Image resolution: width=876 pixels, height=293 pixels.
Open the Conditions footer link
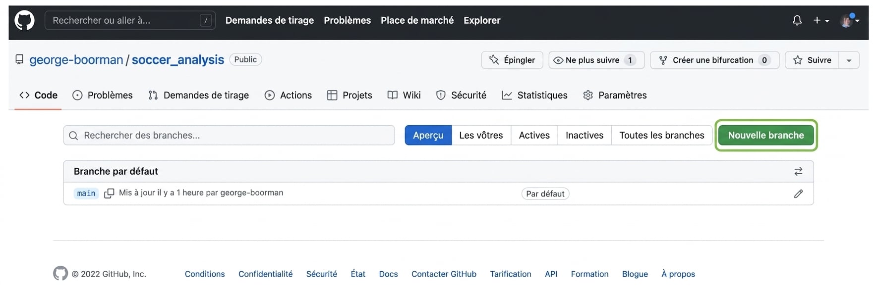205,274
